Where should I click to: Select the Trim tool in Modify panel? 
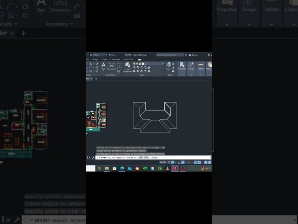(91, 64)
